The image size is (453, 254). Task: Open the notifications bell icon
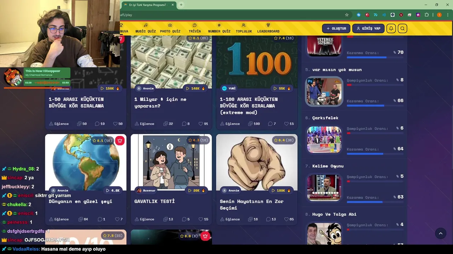(x=391, y=29)
